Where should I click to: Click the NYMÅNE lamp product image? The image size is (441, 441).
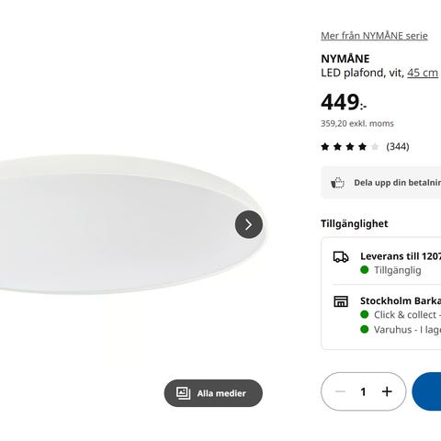(x=127, y=224)
